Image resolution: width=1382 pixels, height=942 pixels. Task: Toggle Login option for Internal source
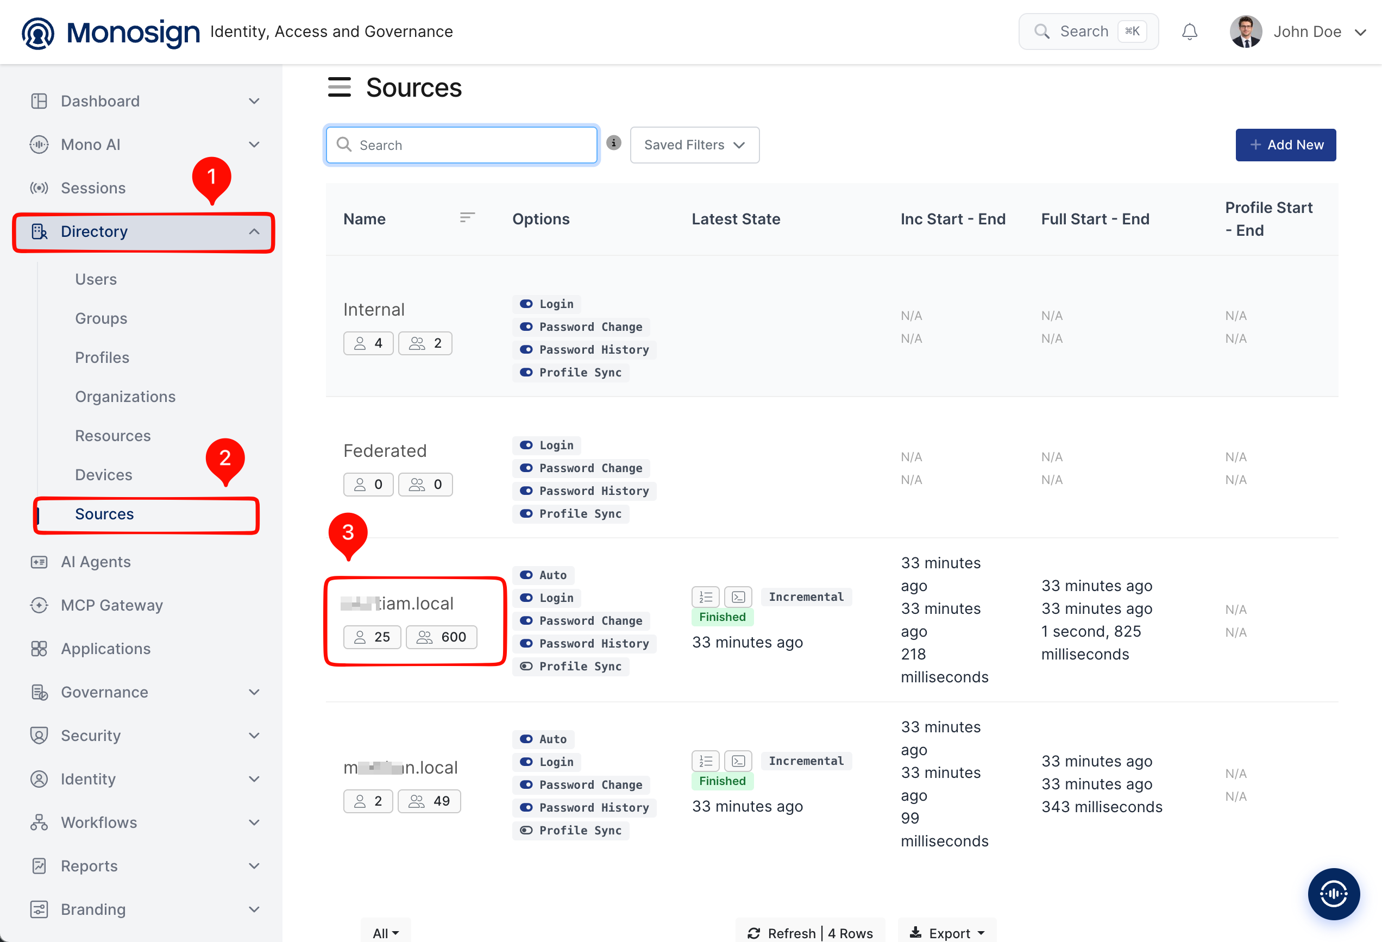[526, 304]
